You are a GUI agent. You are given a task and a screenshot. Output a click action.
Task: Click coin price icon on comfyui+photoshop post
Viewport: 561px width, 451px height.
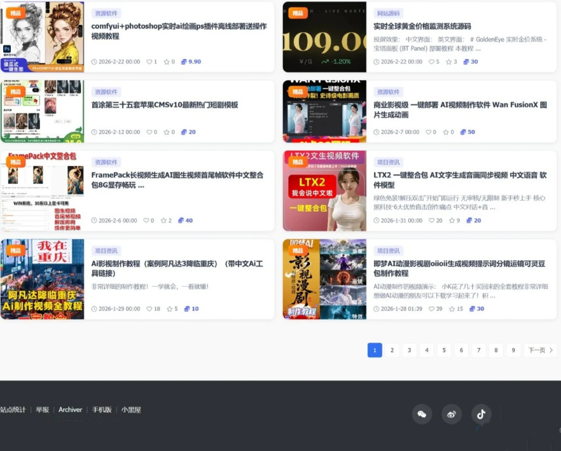(184, 62)
